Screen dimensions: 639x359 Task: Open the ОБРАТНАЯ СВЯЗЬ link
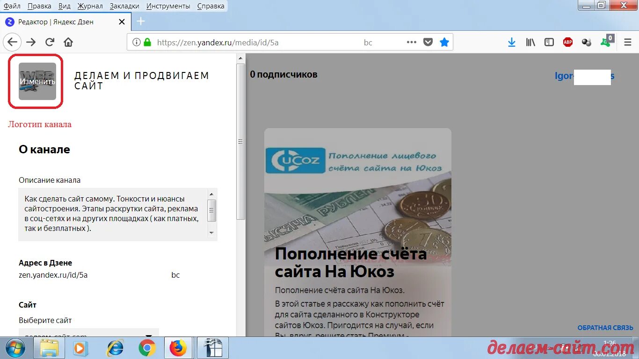coord(605,328)
